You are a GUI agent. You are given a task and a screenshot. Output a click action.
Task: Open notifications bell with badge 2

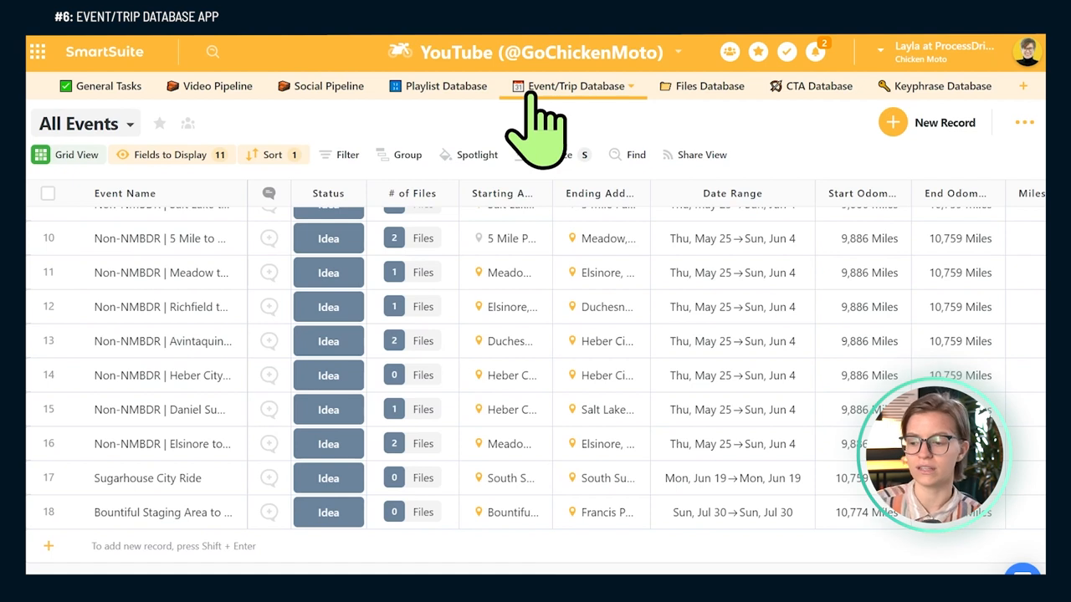[816, 52]
